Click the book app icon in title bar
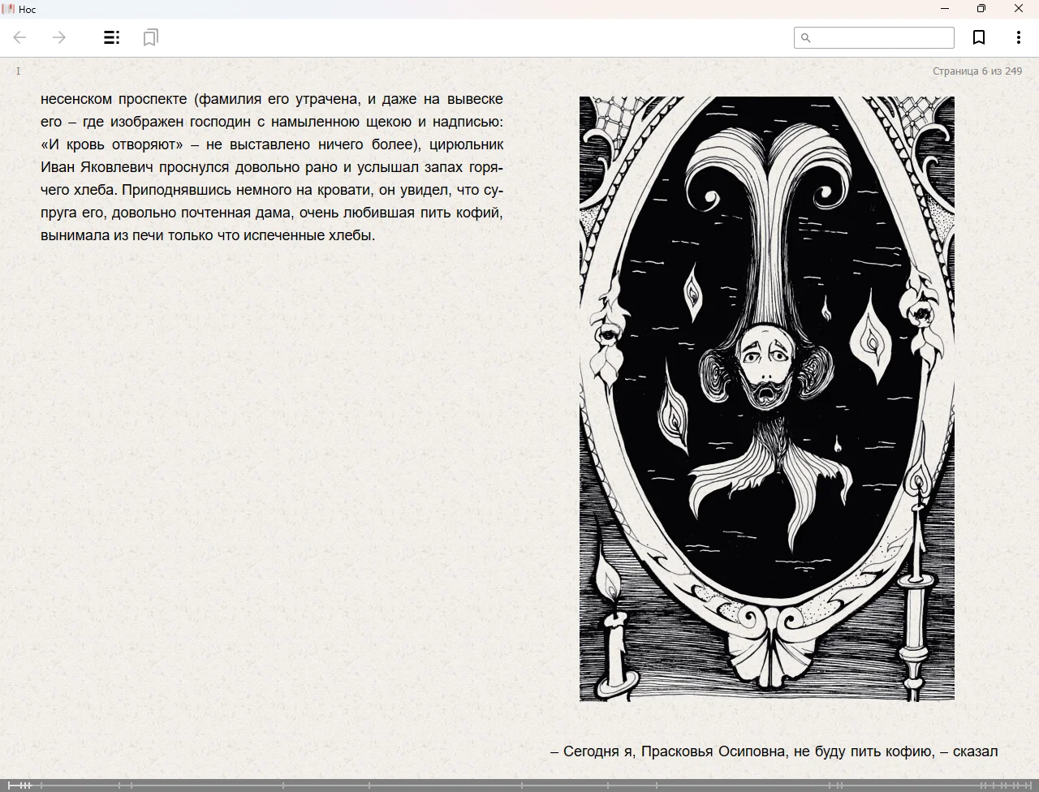The width and height of the screenshot is (1039, 792). (8, 9)
